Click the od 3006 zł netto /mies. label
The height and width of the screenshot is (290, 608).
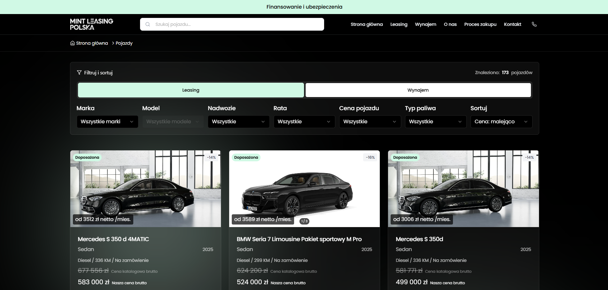[422, 219]
